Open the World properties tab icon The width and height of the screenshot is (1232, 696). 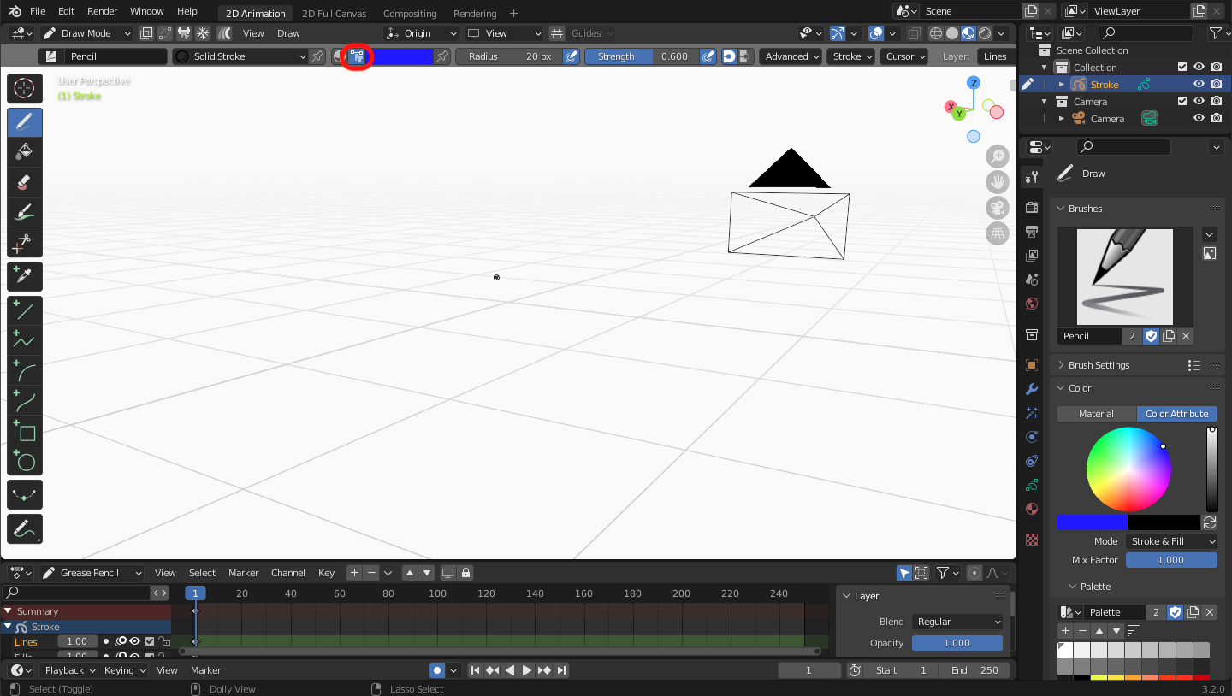(1032, 304)
